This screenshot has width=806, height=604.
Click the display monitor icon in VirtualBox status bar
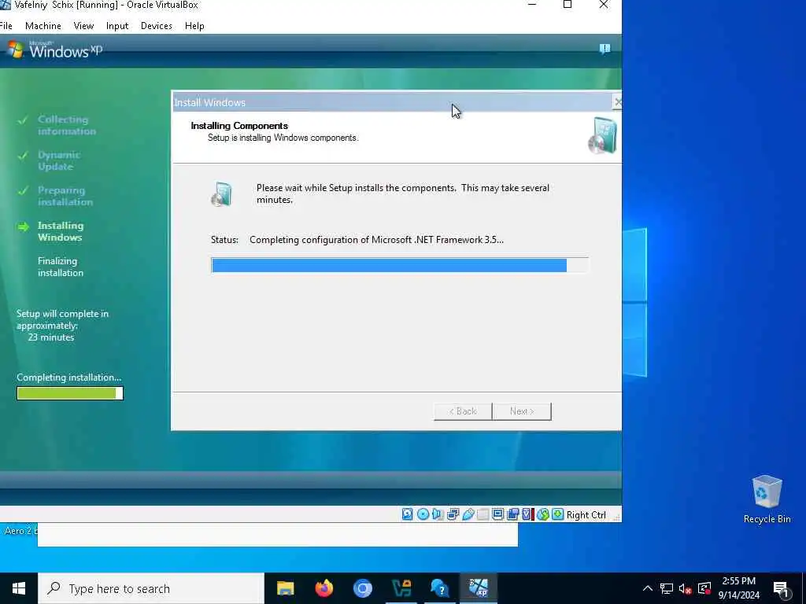[497, 514]
